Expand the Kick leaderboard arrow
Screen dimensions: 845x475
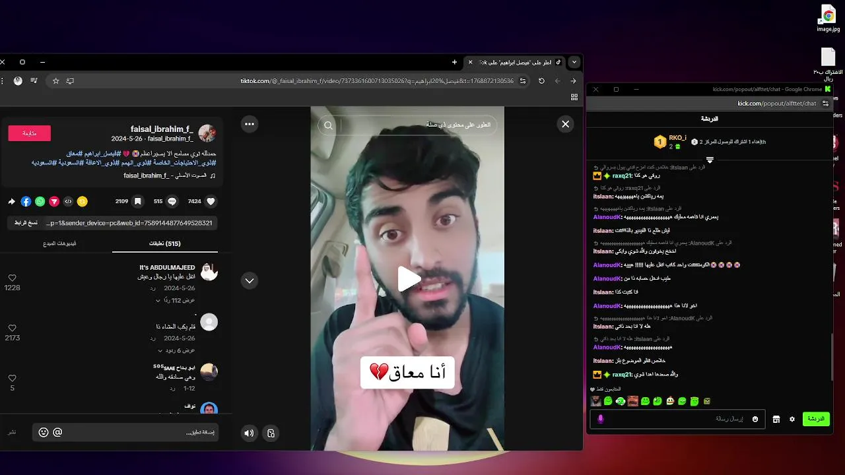pyautogui.click(x=710, y=160)
